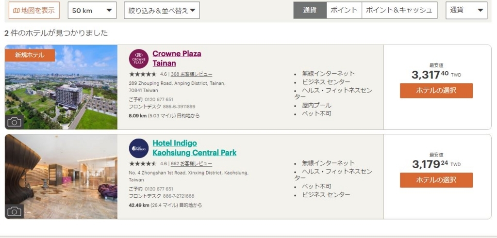Click the star rating of Hotel Indigo Kaohsiung
The width and height of the screenshot is (497, 238).
143,164
